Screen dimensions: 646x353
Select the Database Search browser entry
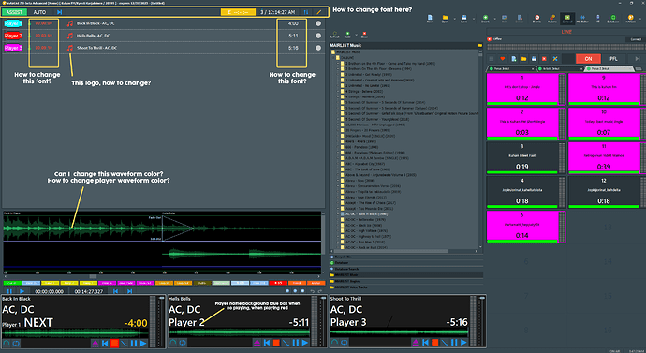pyautogui.click(x=405, y=269)
